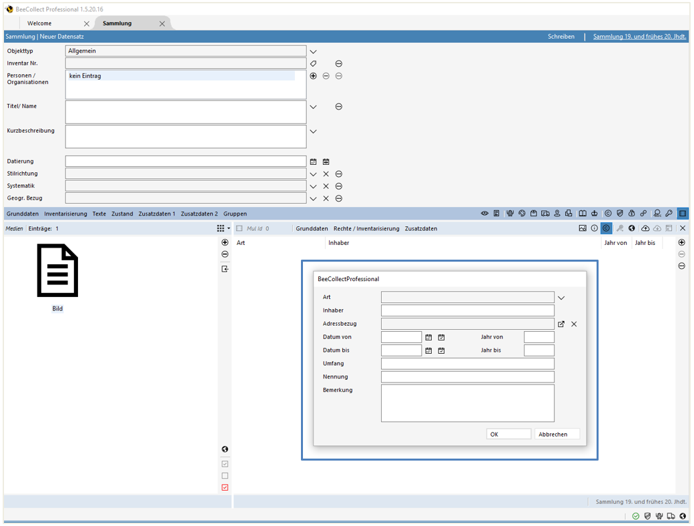Toggle the empty checkbox in the media sidebar
The width and height of the screenshot is (694, 526).
coord(225,476)
